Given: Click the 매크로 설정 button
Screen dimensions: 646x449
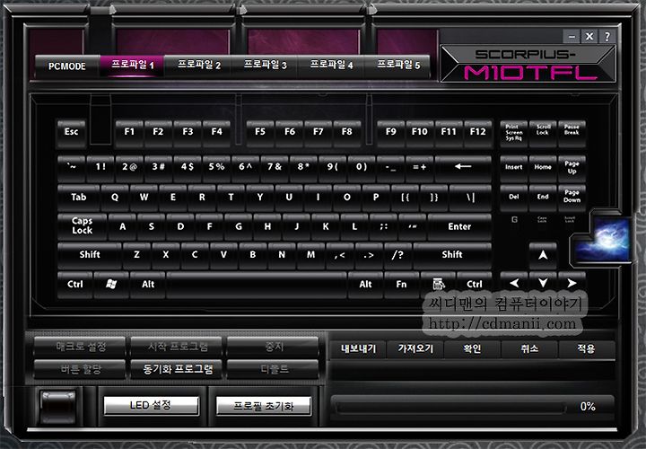Looking at the screenshot, I should click(x=81, y=347).
